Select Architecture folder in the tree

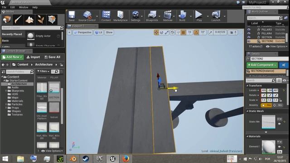point(19,84)
